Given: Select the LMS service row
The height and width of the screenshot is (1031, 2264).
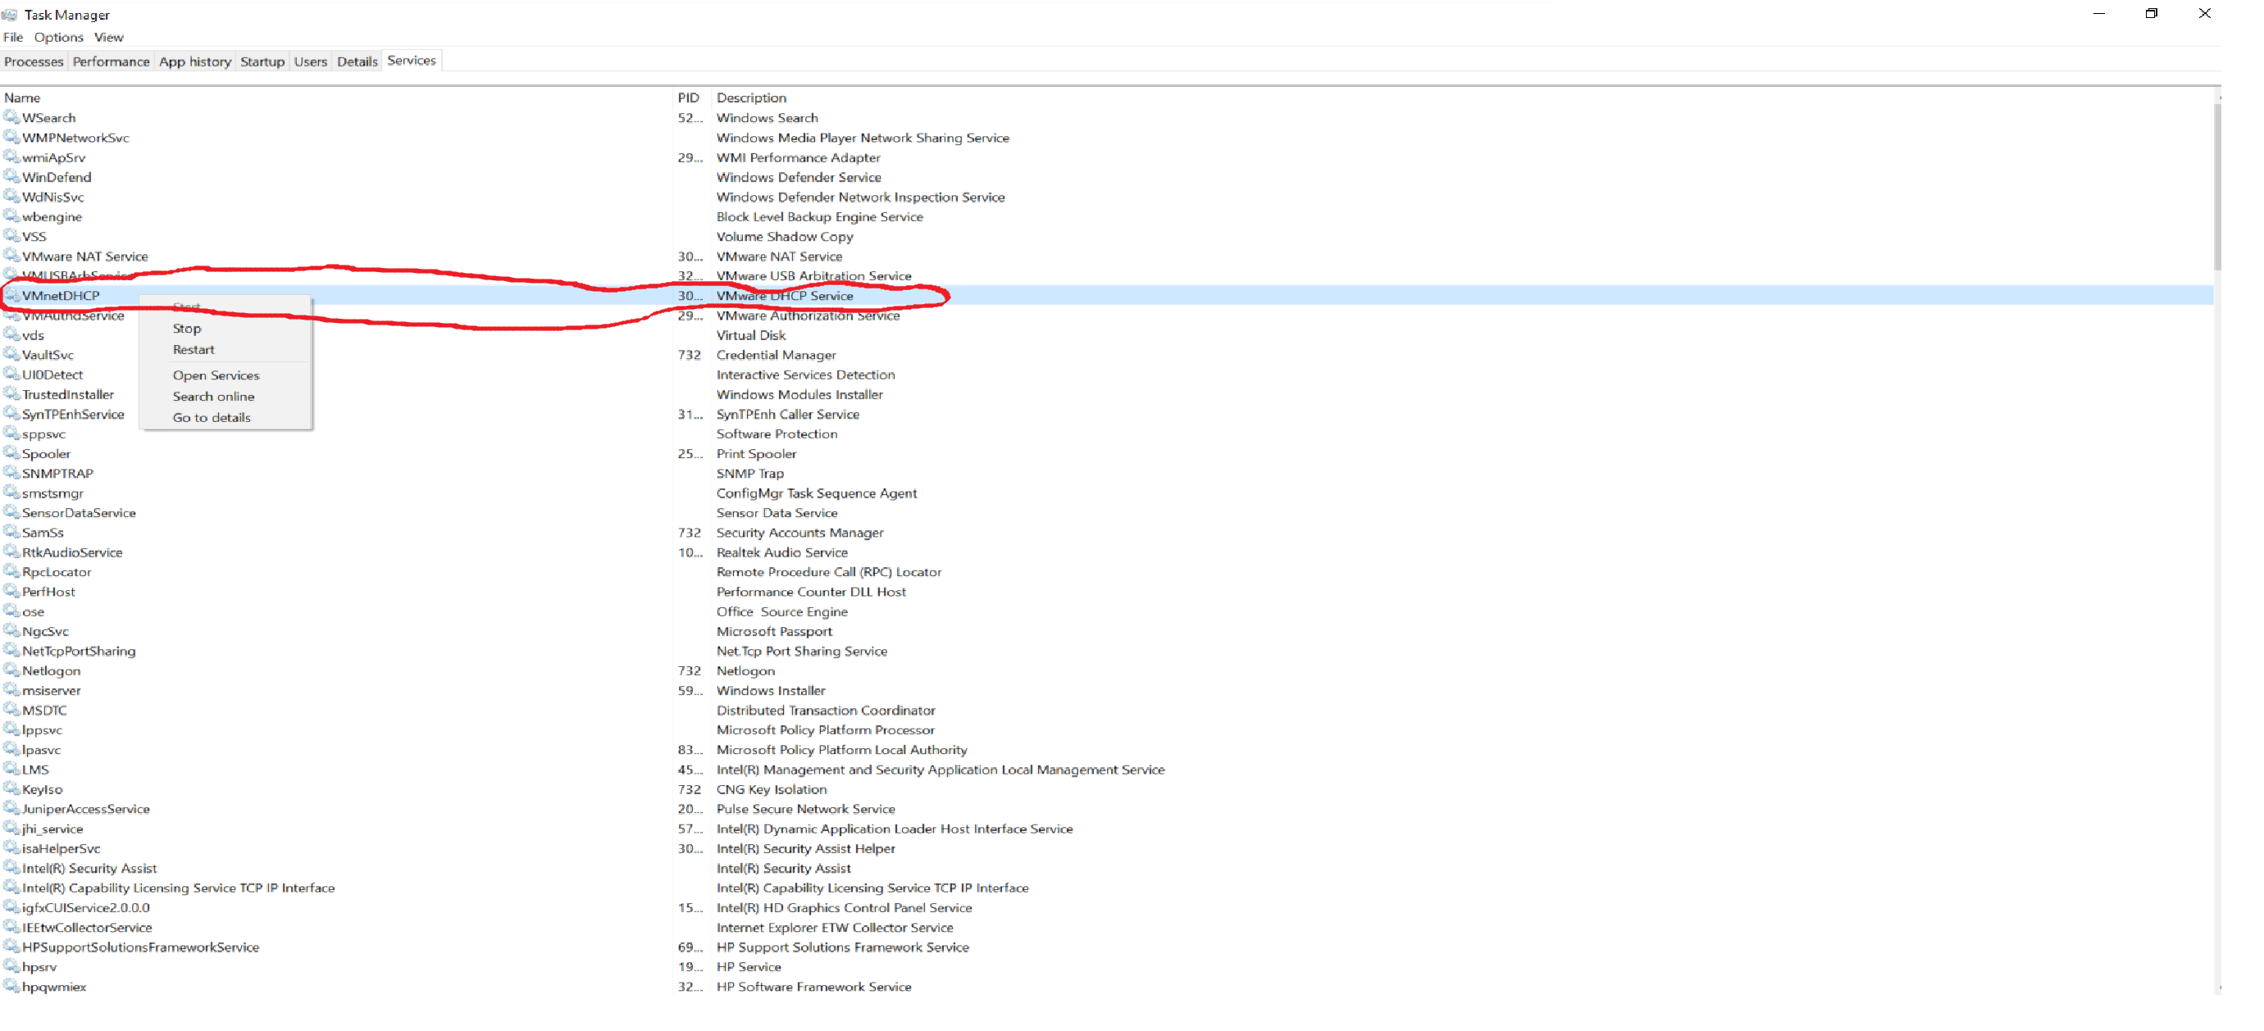Looking at the screenshot, I should [x=1107, y=770].
